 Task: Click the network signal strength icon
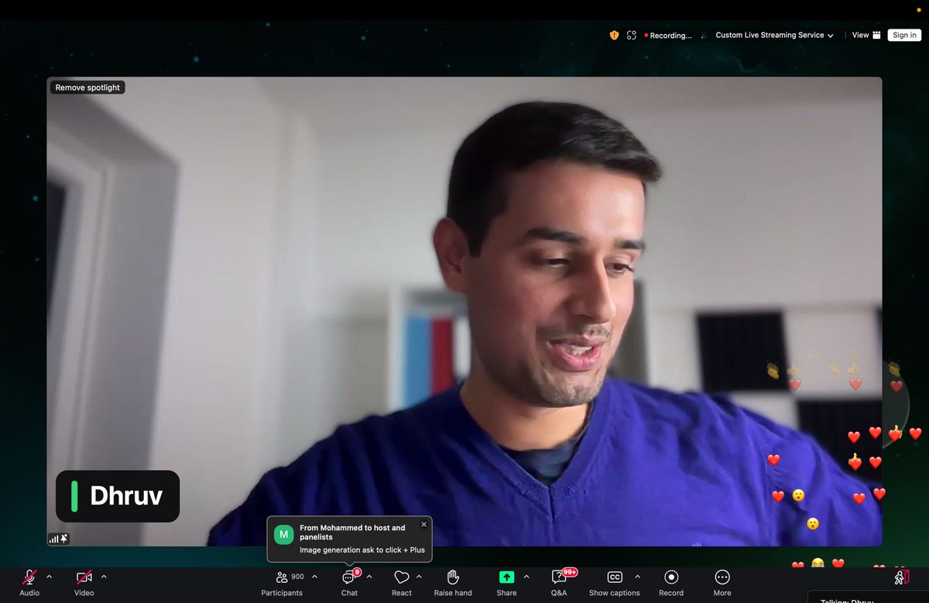pos(53,538)
